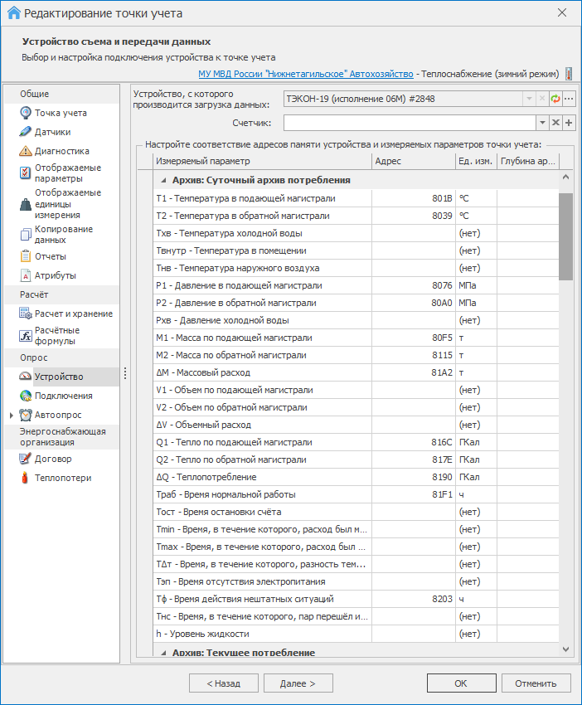The width and height of the screenshot is (582, 705).
Task: Click the Копирование данных icon
Action: (26, 234)
